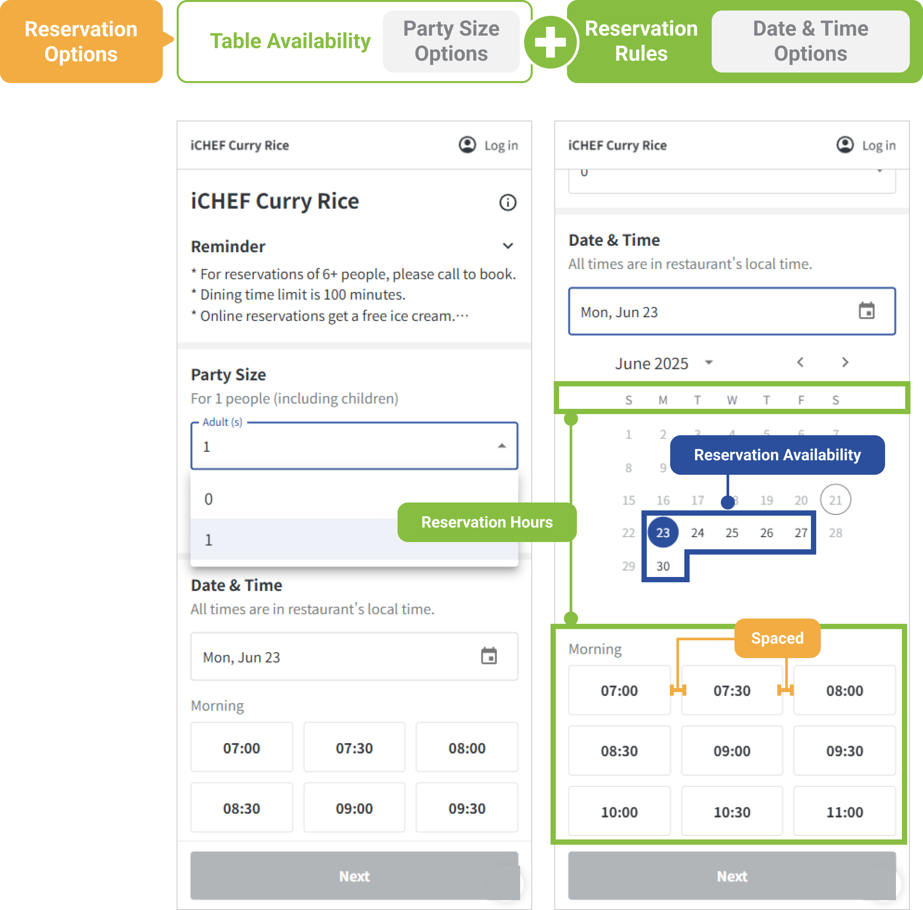Select June 30 on the calendar
This screenshot has height=910, width=923.
coord(663,566)
